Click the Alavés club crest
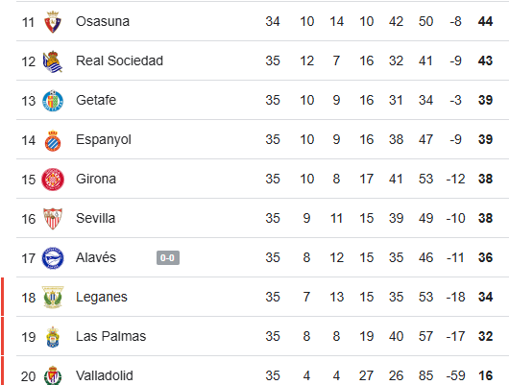Viewport: 509px width, 385px height. coord(53,258)
